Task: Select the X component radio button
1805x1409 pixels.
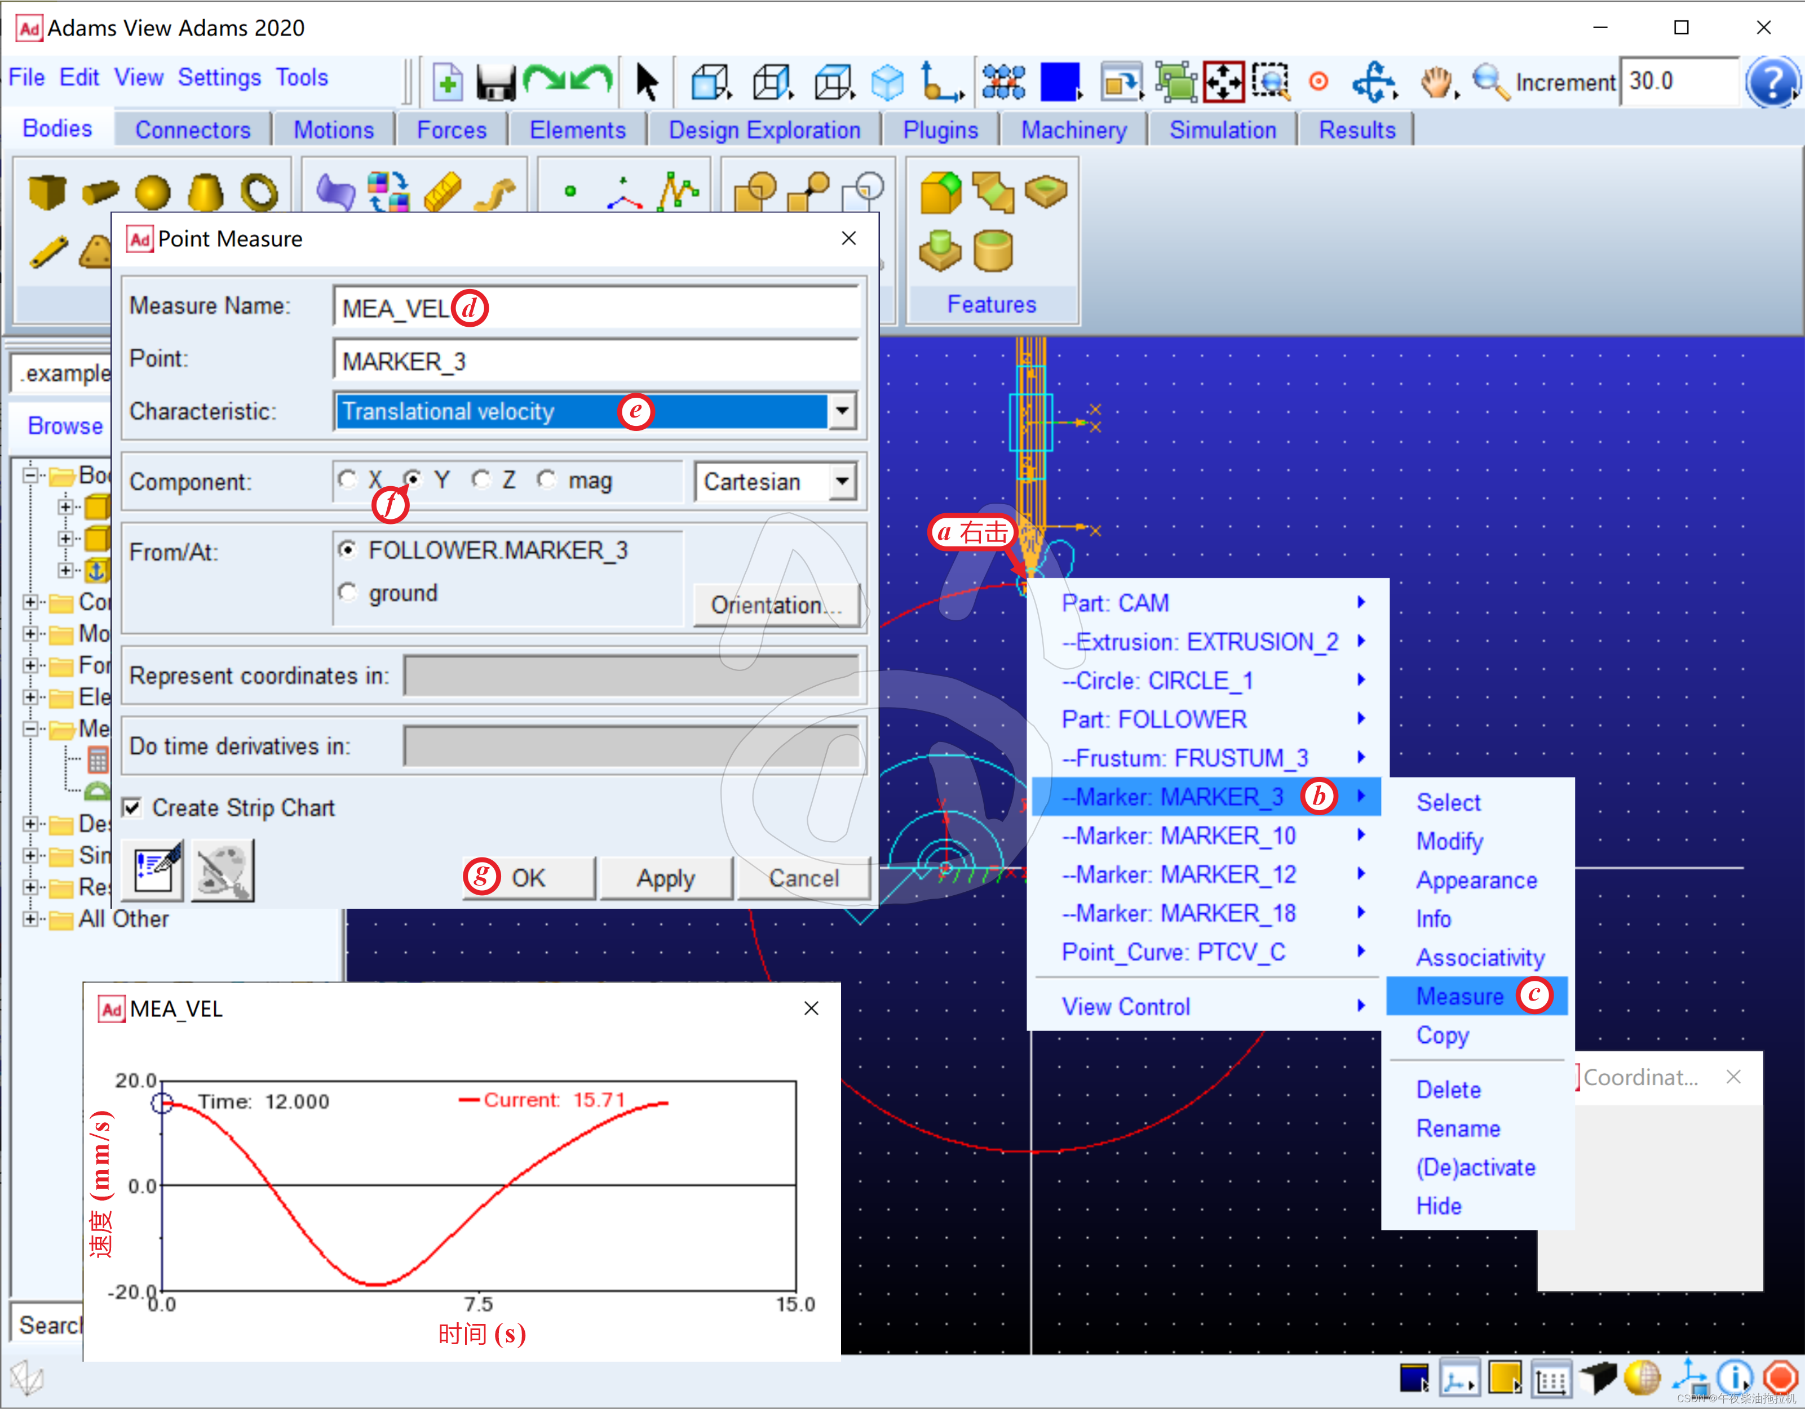Action: click(348, 480)
